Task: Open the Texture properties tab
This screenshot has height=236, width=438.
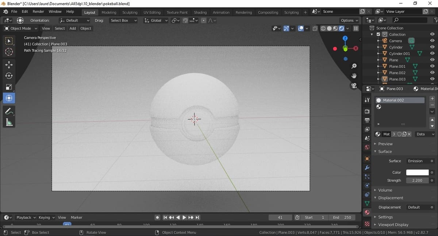Action: 367,224
